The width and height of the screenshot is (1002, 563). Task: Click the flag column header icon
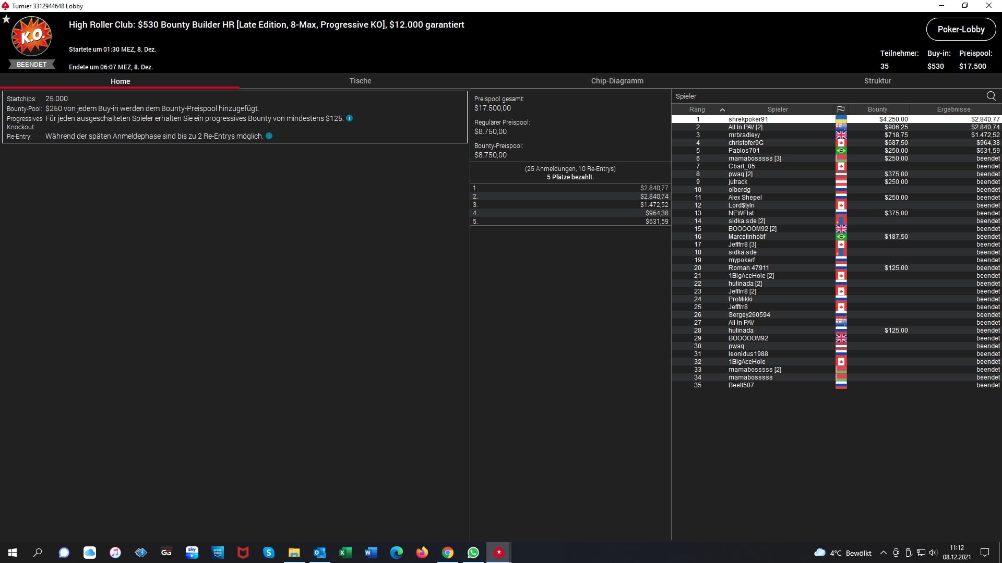click(x=841, y=109)
